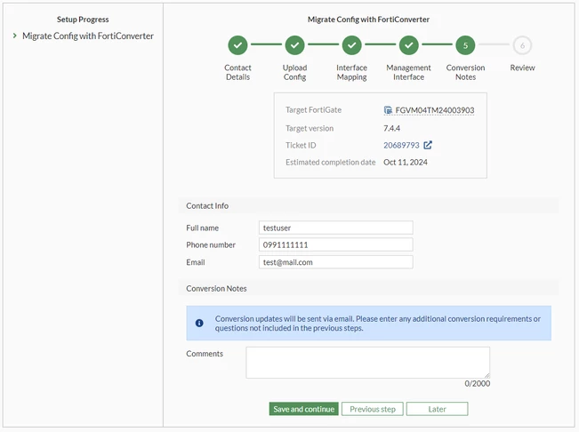This screenshot has width=579, height=432.
Task: Click the 0/2000 character counter
Action: coord(478,384)
